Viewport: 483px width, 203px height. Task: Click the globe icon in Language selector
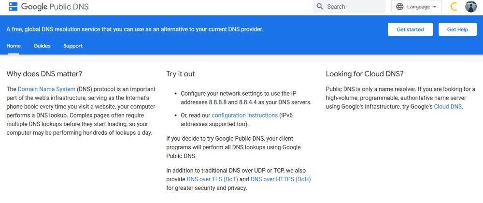pos(400,6)
